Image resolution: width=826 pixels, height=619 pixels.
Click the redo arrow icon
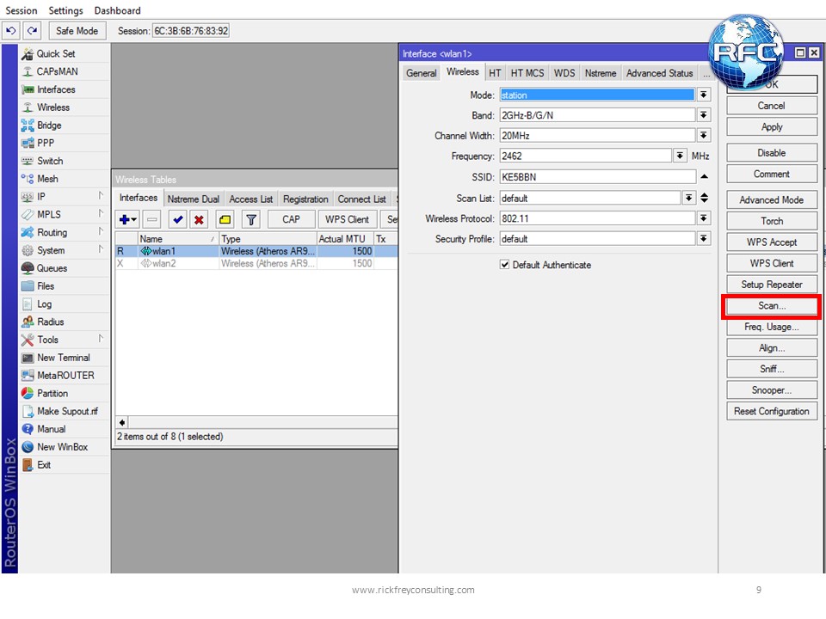tap(32, 31)
